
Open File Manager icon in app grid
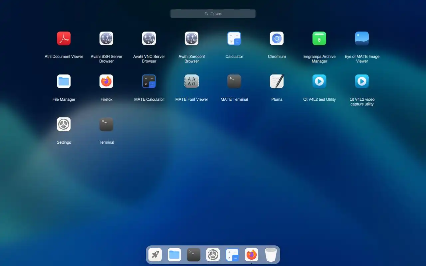pyautogui.click(x=64, y=81)
